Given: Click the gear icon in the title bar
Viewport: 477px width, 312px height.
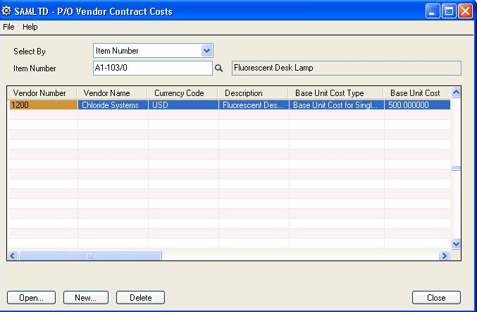Looking at the screenshot, I should tap(6, 11).
